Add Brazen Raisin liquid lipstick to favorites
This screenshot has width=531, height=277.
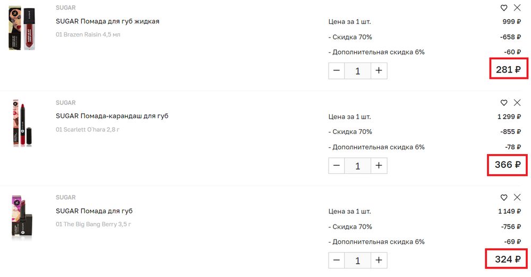point(504,8)
